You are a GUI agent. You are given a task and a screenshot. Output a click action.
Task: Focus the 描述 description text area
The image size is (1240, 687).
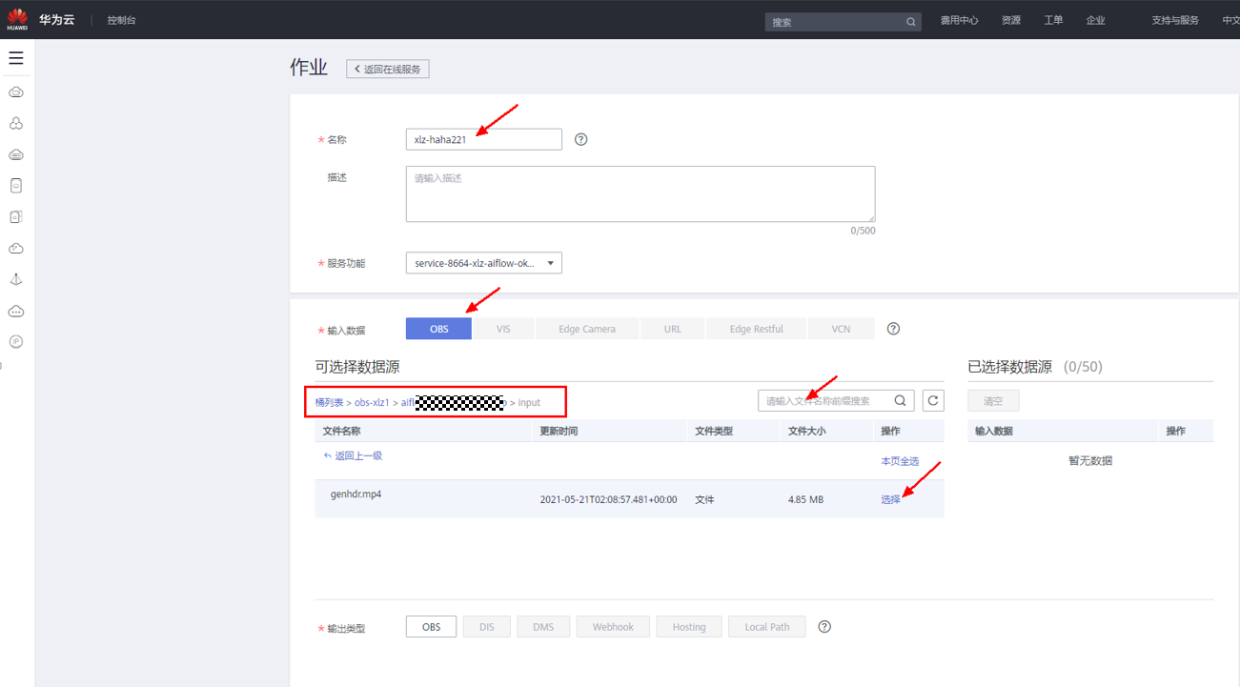pyautogui.click(x=640, y=194)
